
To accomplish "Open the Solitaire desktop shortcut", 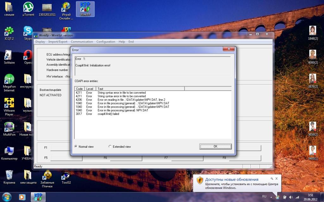I will tap(9, 57).
